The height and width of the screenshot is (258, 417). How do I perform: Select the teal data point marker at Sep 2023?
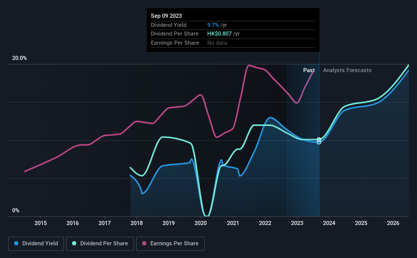click(319, 140)
